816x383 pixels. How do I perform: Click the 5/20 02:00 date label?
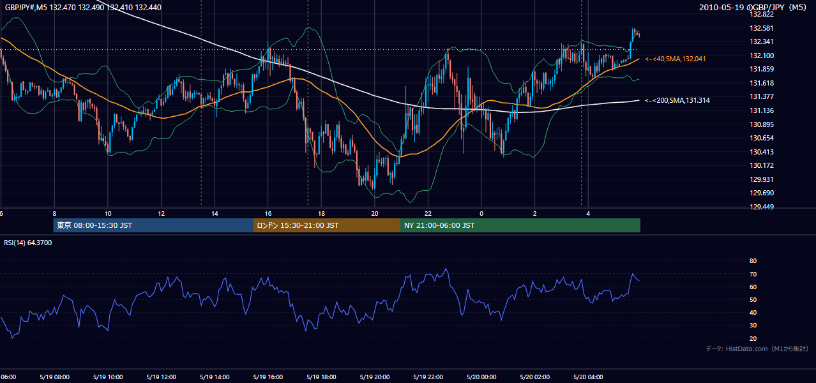[x=534, y=377]
